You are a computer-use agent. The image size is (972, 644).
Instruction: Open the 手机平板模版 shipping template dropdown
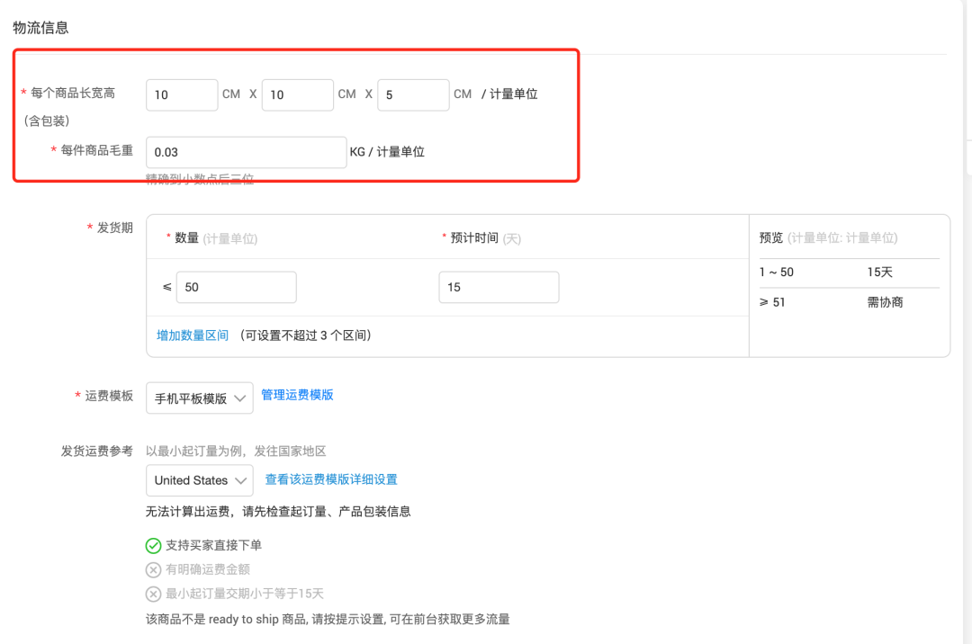click(x=199, y=398)
